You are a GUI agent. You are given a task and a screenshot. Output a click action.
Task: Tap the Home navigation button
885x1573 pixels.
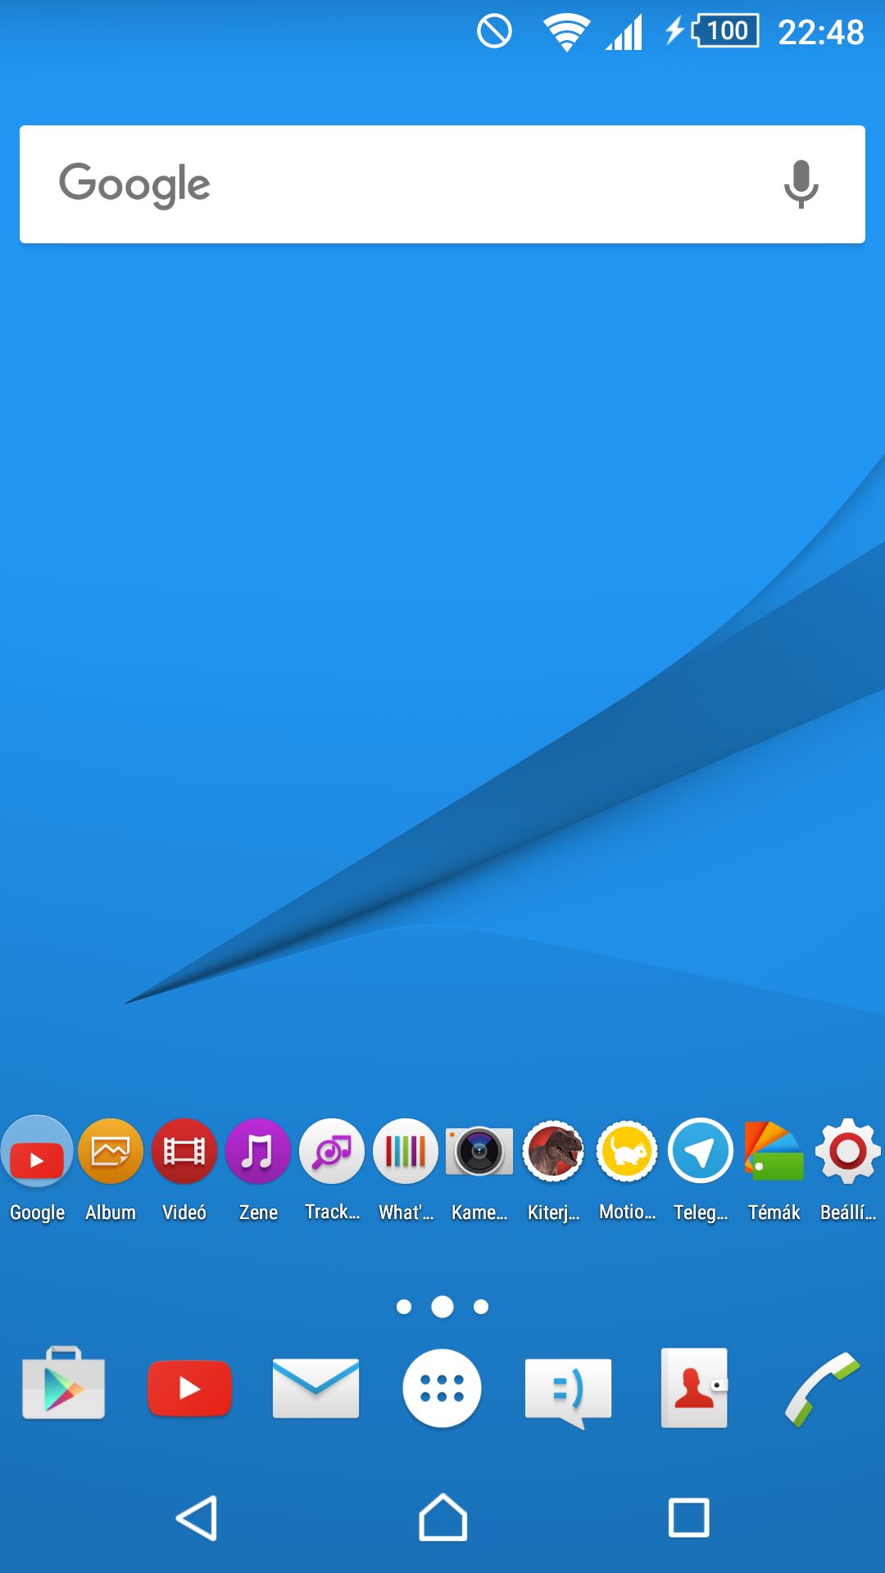click(442, 1518)
